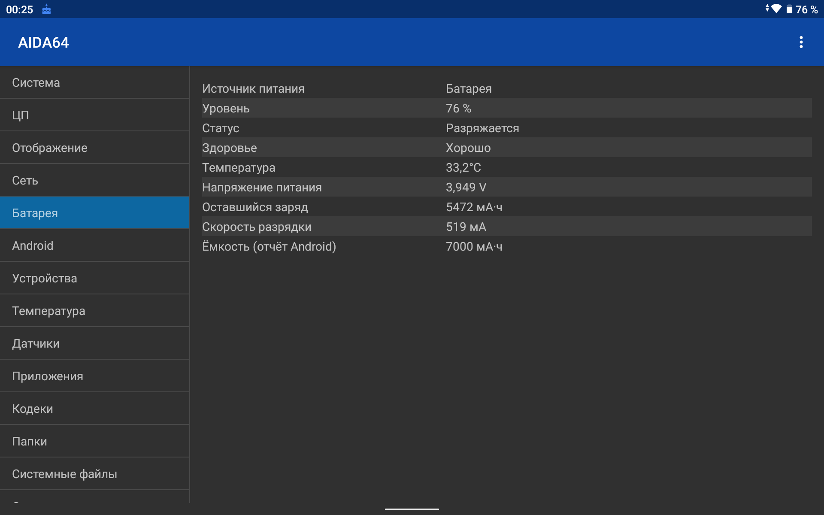Tap the Батарея power source value

[x=469, y=88]
